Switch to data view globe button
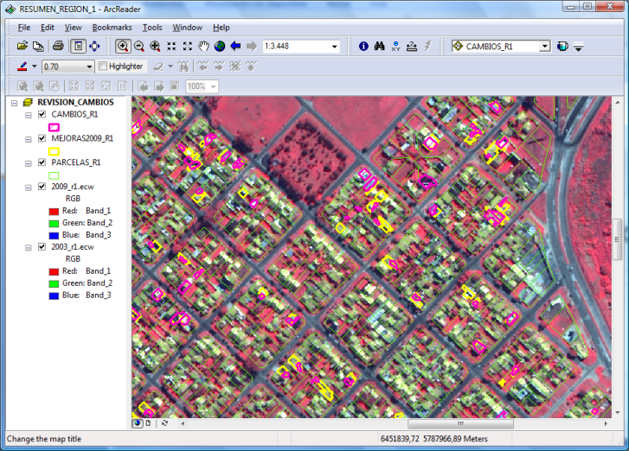This screenshot has height=451, width=629. coord(138,423)
